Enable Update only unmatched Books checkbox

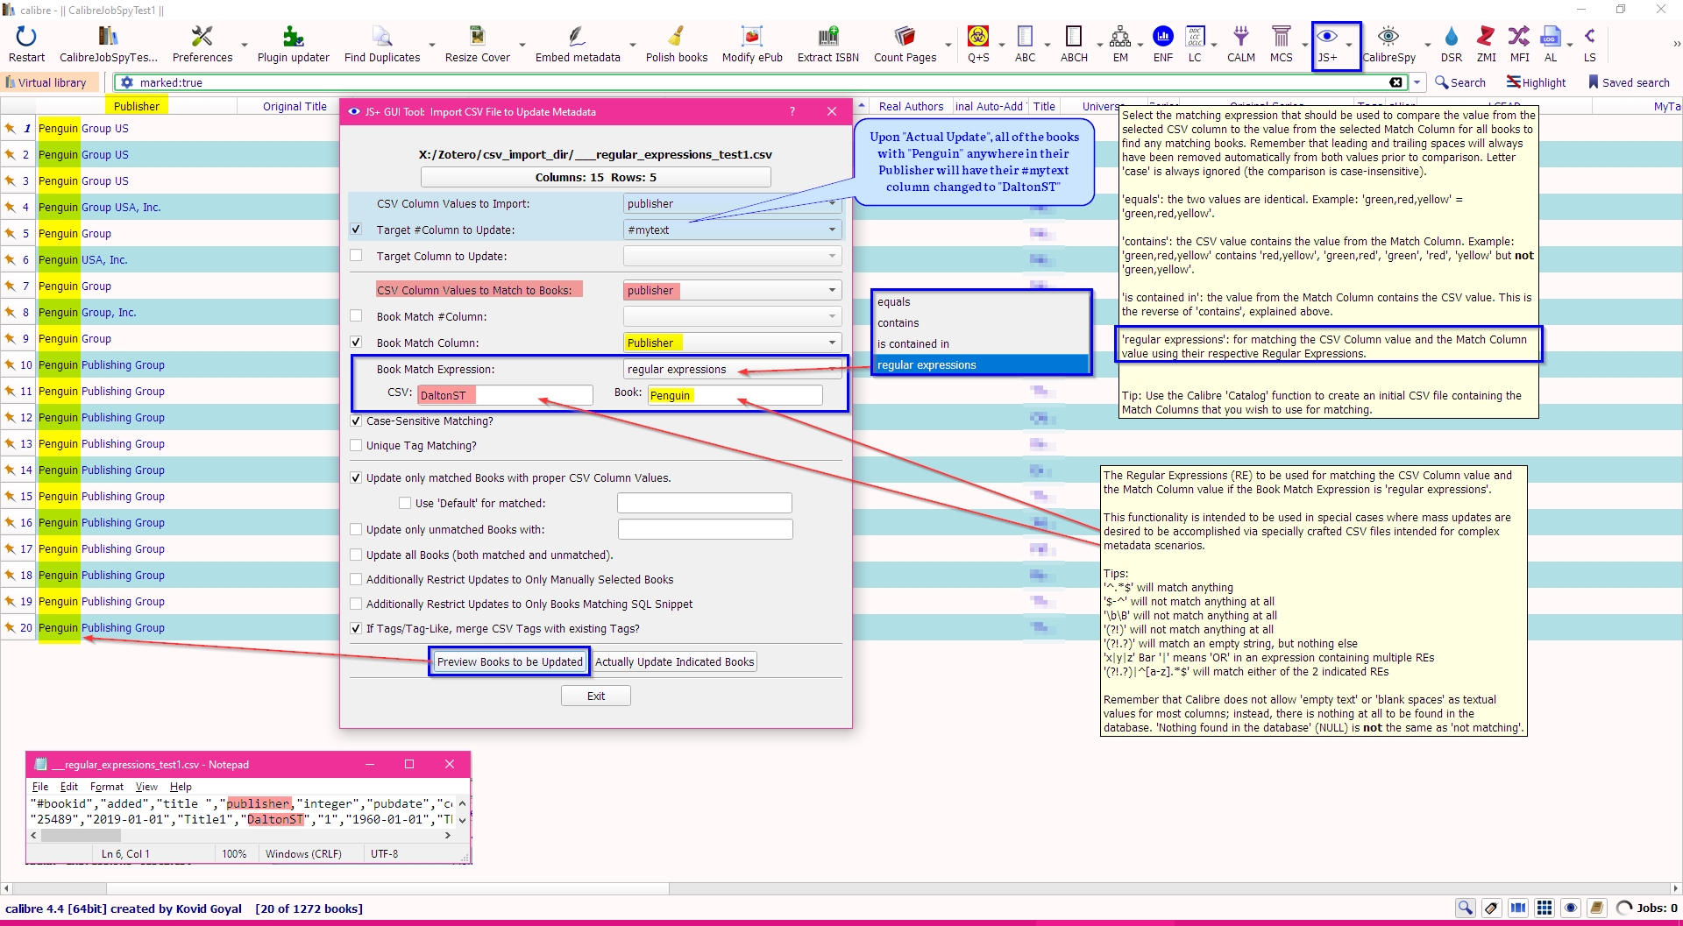(x=356, y=529)
